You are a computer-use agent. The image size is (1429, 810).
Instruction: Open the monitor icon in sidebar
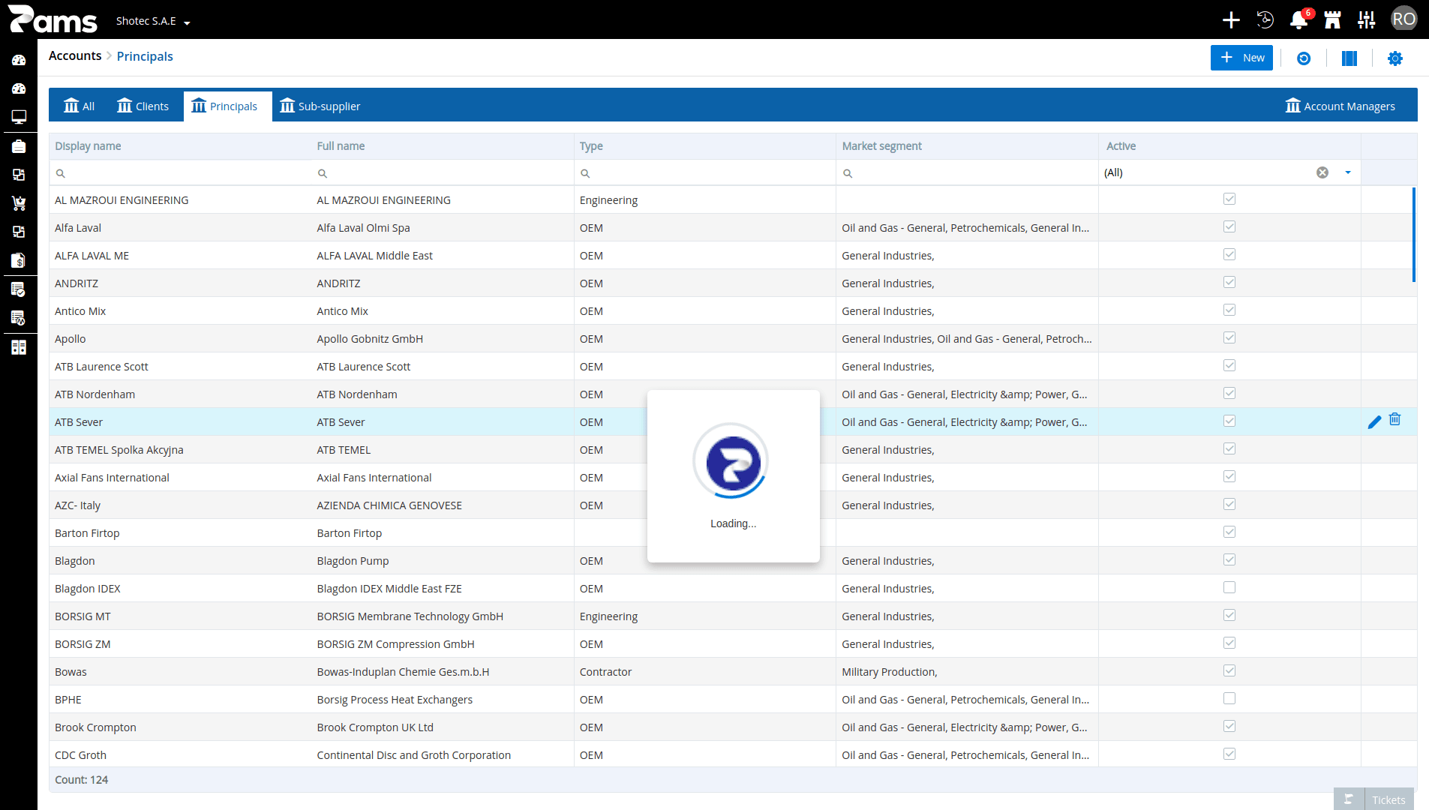click(x=19, y=117)
